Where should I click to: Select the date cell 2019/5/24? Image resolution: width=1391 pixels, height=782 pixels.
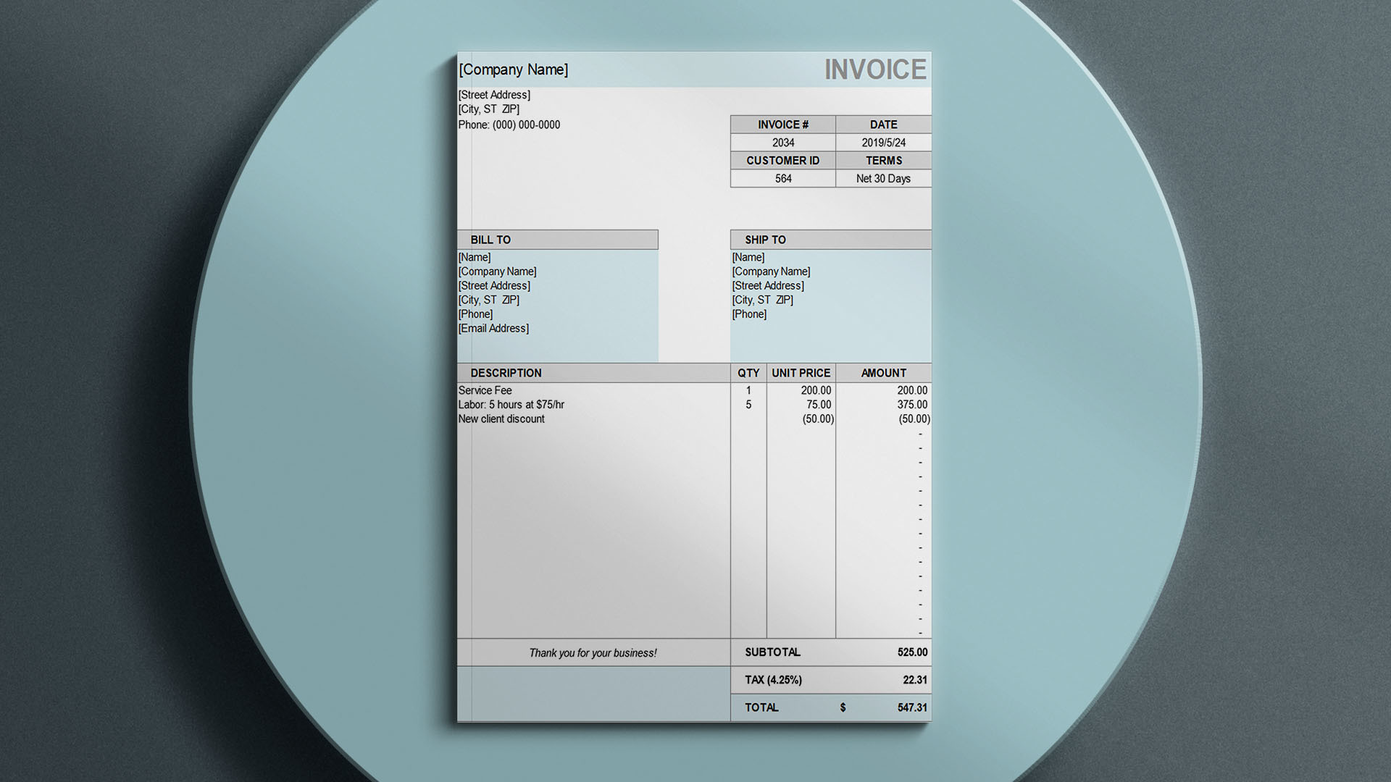tap(883, 143)
